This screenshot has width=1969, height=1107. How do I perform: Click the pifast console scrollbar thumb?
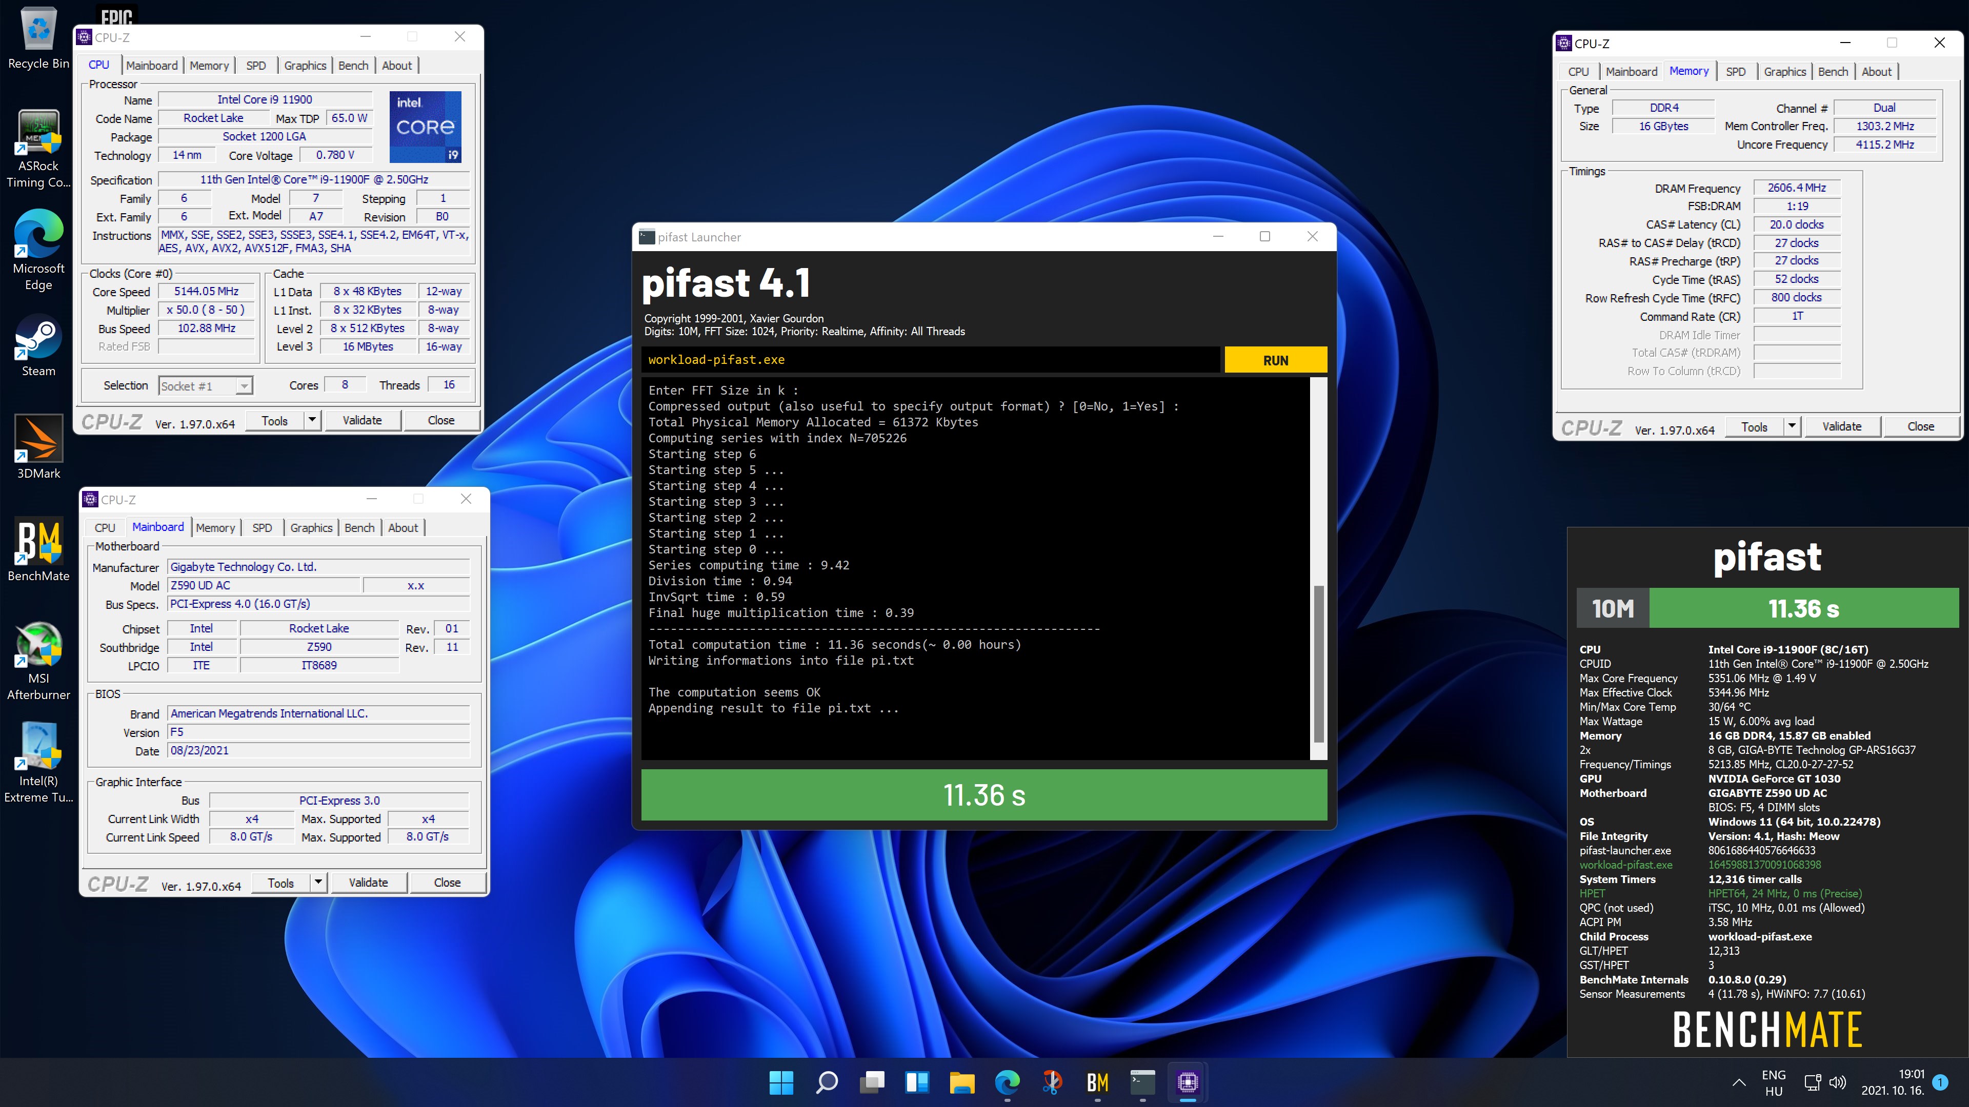click(x=1318, y=663)
